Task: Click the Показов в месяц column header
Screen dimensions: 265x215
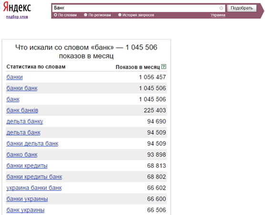Action: click(138, 67)
